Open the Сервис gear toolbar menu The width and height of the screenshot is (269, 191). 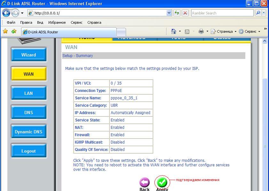249,31
